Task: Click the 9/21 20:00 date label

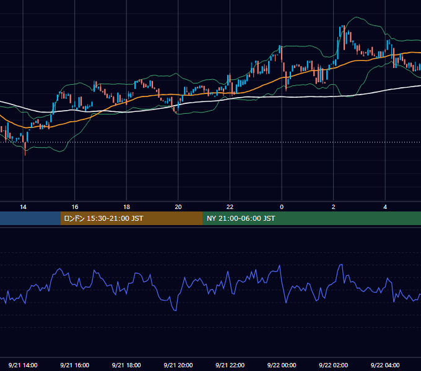Action: [x=178, y=365]
